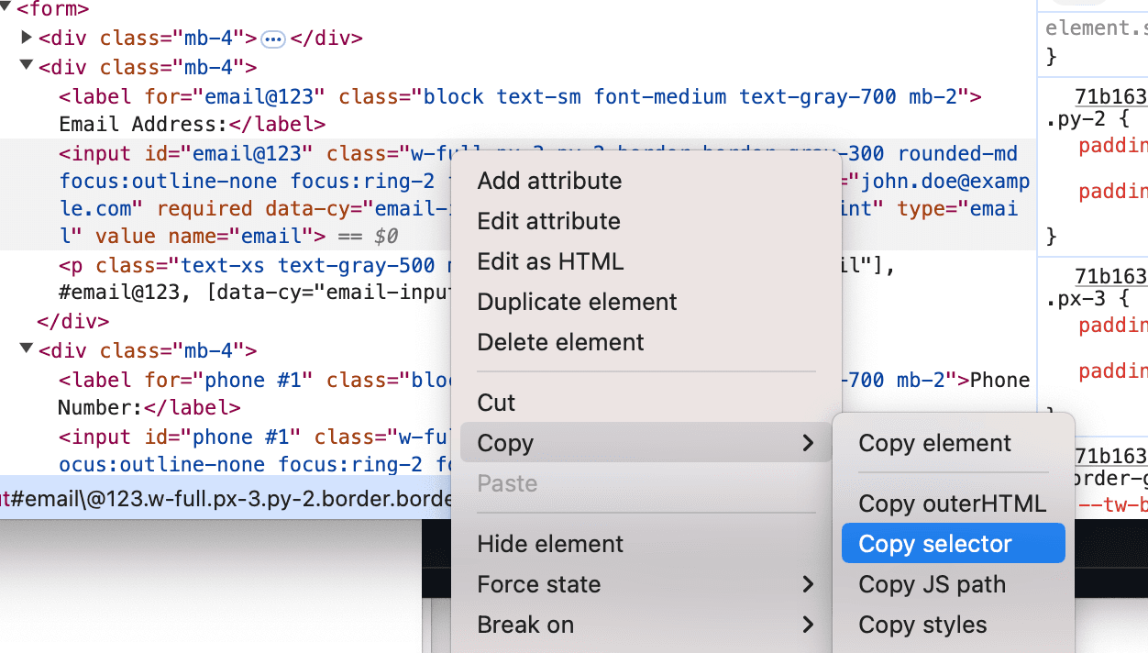Open the Force state submenu

tap(646, 584)
